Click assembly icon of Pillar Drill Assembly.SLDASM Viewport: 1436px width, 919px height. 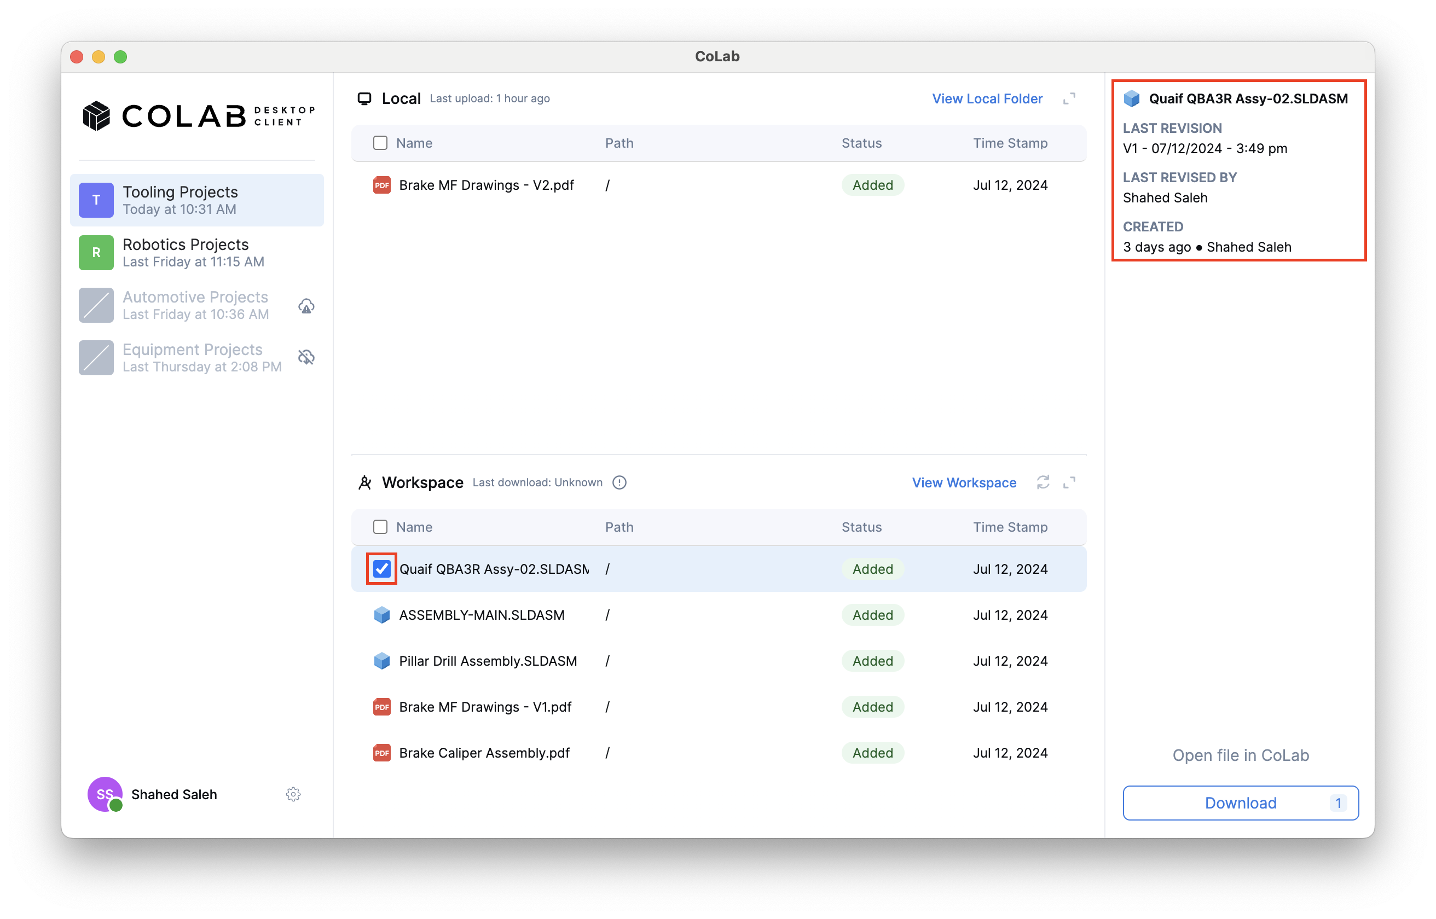[382, 661]
